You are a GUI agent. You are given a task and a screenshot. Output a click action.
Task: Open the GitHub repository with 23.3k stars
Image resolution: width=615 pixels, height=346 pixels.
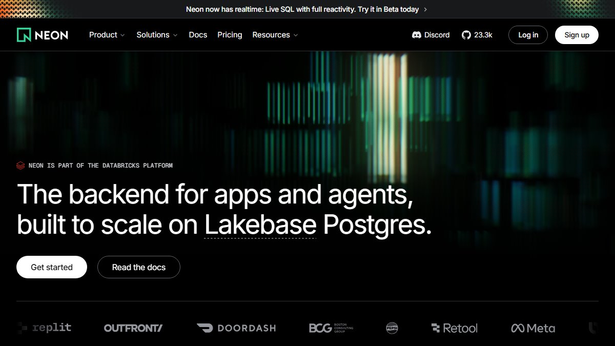tap(477, 35)
